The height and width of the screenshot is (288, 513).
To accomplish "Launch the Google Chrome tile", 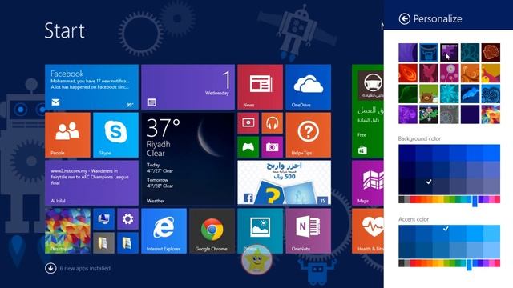I will pos(212,231).
